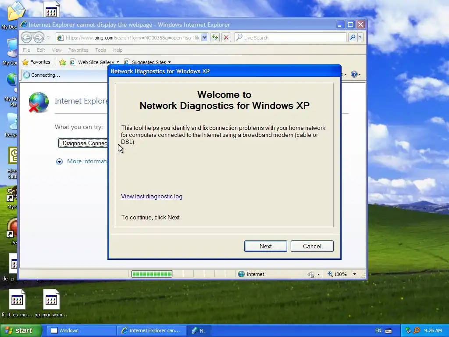Image resolution: width=449 pixels, height=337 pixels.
Task: Open recent pages dropdown beside Forward
Action: [x=48, y=38]
